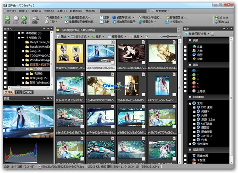This screenshot has width=238, height=173.
Task: Click the Filter button
Action: click(x=63, y=37)
